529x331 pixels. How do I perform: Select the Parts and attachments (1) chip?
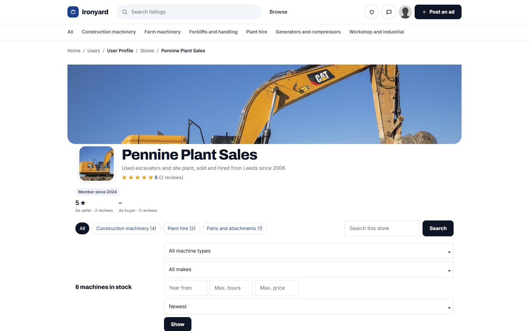click(x=235, y=228)
